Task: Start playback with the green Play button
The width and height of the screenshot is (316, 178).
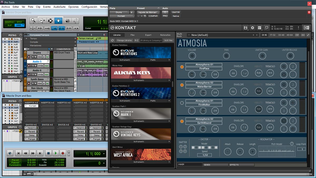Action: (56, 153)
